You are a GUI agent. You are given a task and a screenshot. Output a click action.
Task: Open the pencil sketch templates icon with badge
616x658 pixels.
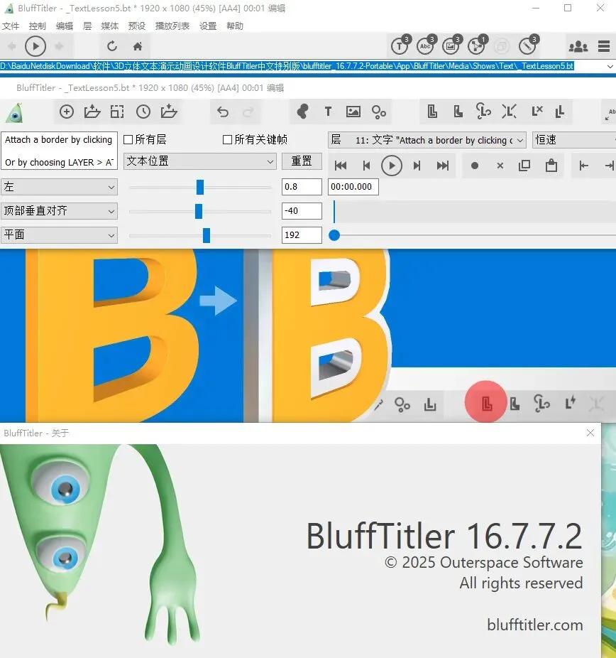pyautogui.click(x=529, y=45)
